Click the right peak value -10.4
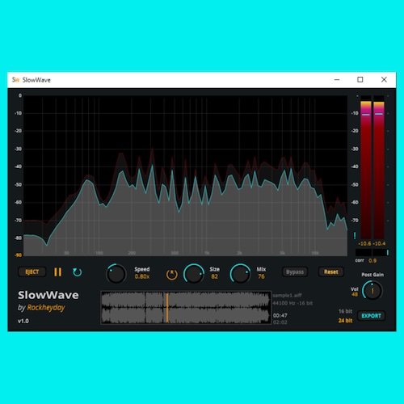Screen dimensions: 404x404 (379, 243)
